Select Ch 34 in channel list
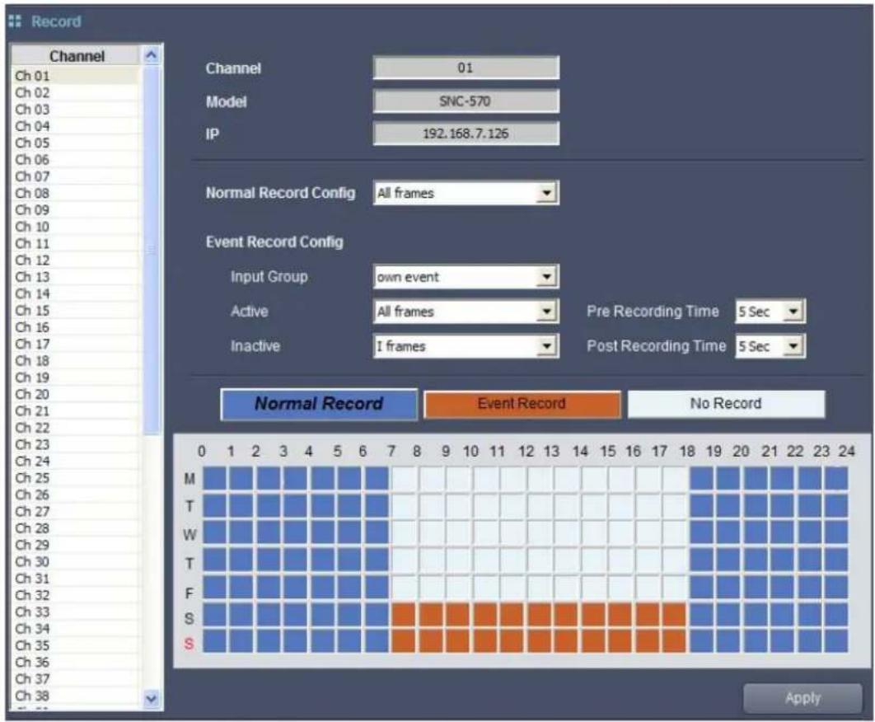The width and height of the screenshot is (875, 722). click(x=75, y=628)
